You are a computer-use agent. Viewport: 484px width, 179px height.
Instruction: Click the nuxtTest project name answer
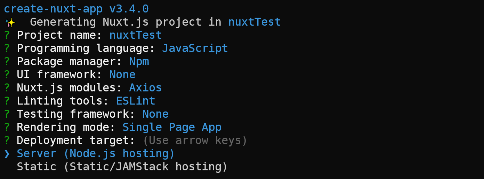point(136,35)
